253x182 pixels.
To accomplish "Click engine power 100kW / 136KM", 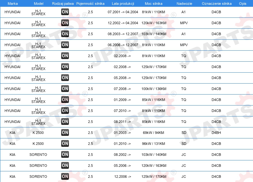I will (x=154, y=89).
